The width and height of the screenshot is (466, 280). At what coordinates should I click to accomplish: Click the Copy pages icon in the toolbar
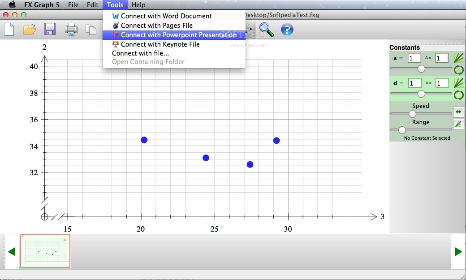tap(91, 30)
